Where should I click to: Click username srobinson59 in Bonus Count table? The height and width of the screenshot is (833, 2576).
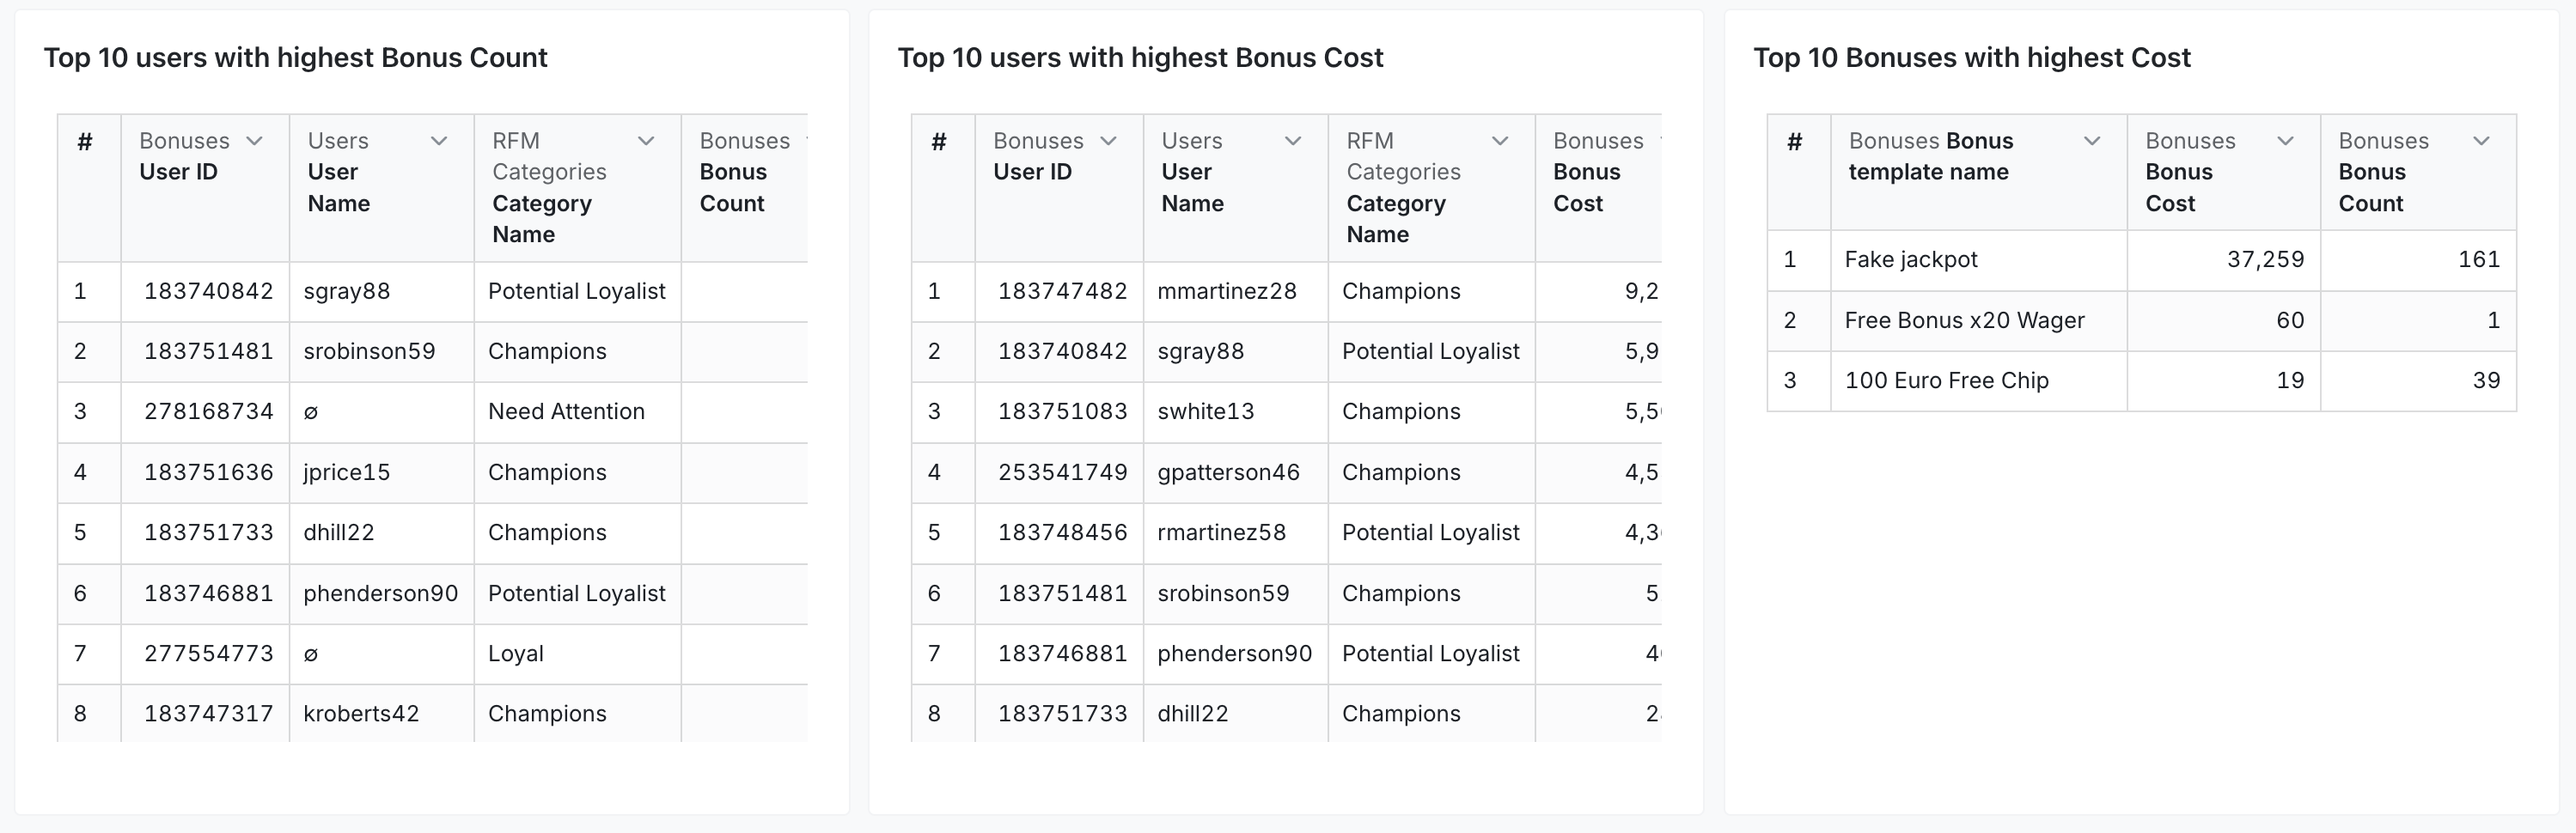click(369, 352)
